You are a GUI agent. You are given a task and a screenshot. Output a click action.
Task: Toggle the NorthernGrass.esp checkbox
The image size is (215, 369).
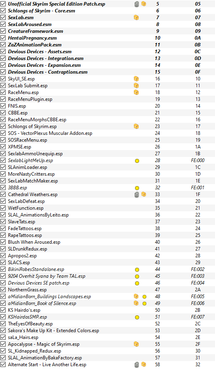[x=3, y=290]
